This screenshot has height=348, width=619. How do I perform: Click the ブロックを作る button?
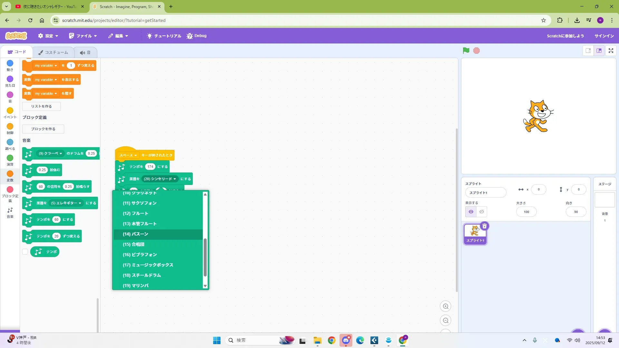[43, 129]
